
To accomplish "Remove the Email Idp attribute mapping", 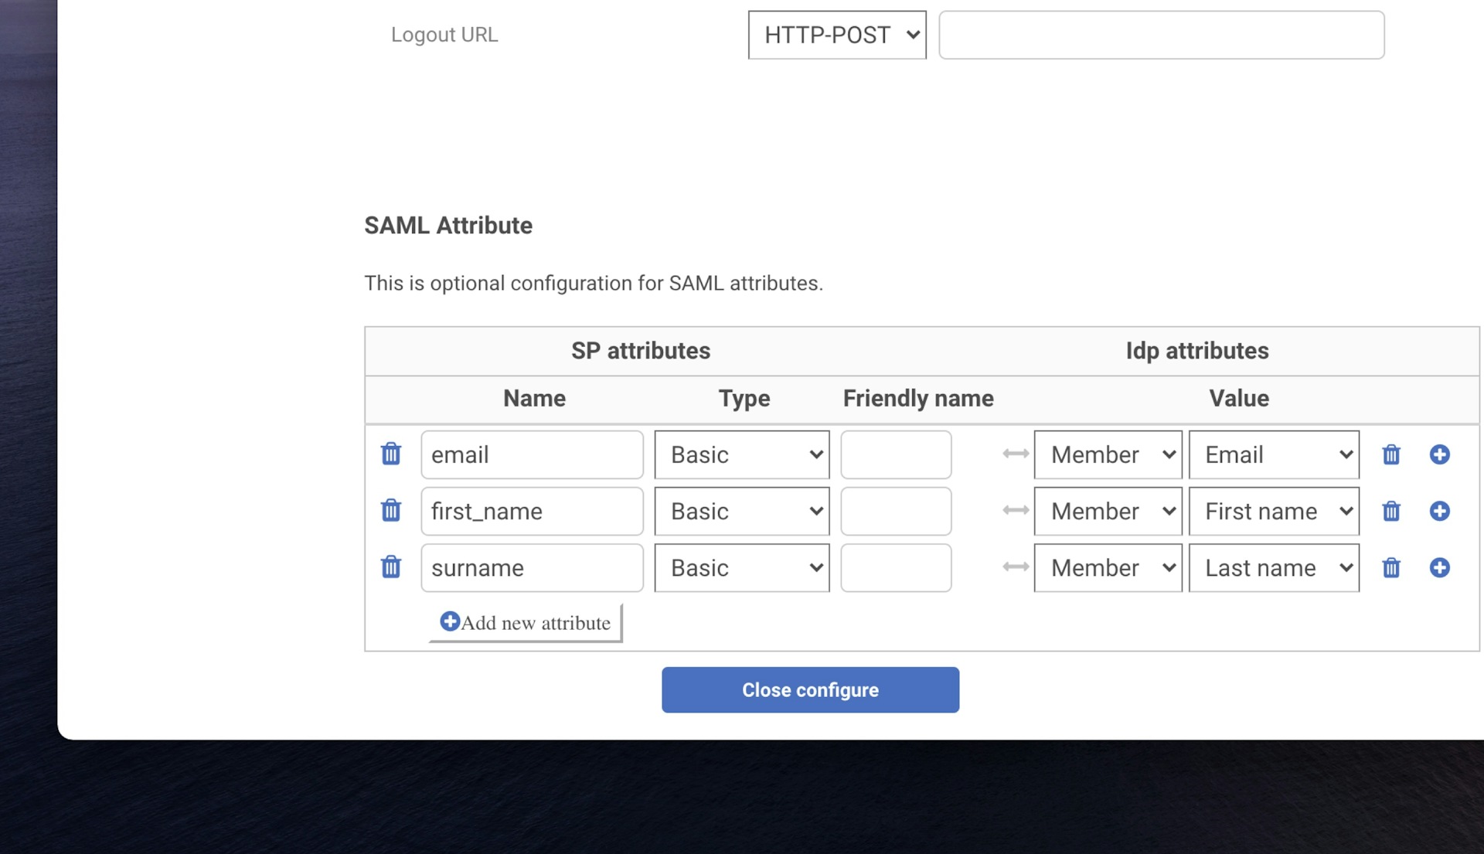I will point(1391,454).
